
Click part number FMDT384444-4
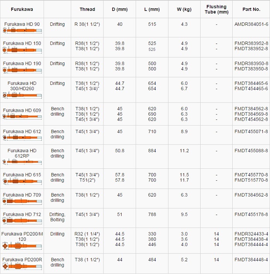(x=251, y=244)
